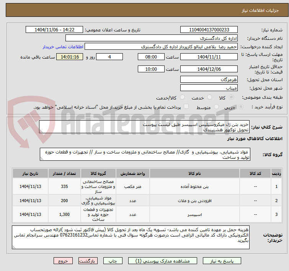Screen dimensions: 289x271
Task: Click the جزئیات اطلاعات نیاز page title
Action: 260,10
